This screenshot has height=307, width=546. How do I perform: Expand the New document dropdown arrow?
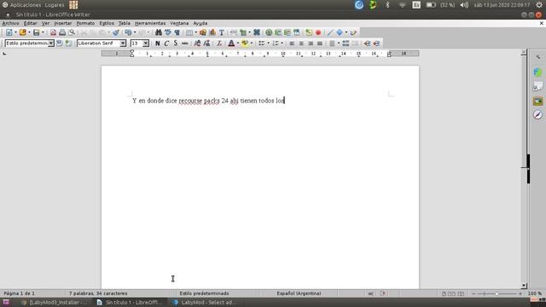[15, 32]
